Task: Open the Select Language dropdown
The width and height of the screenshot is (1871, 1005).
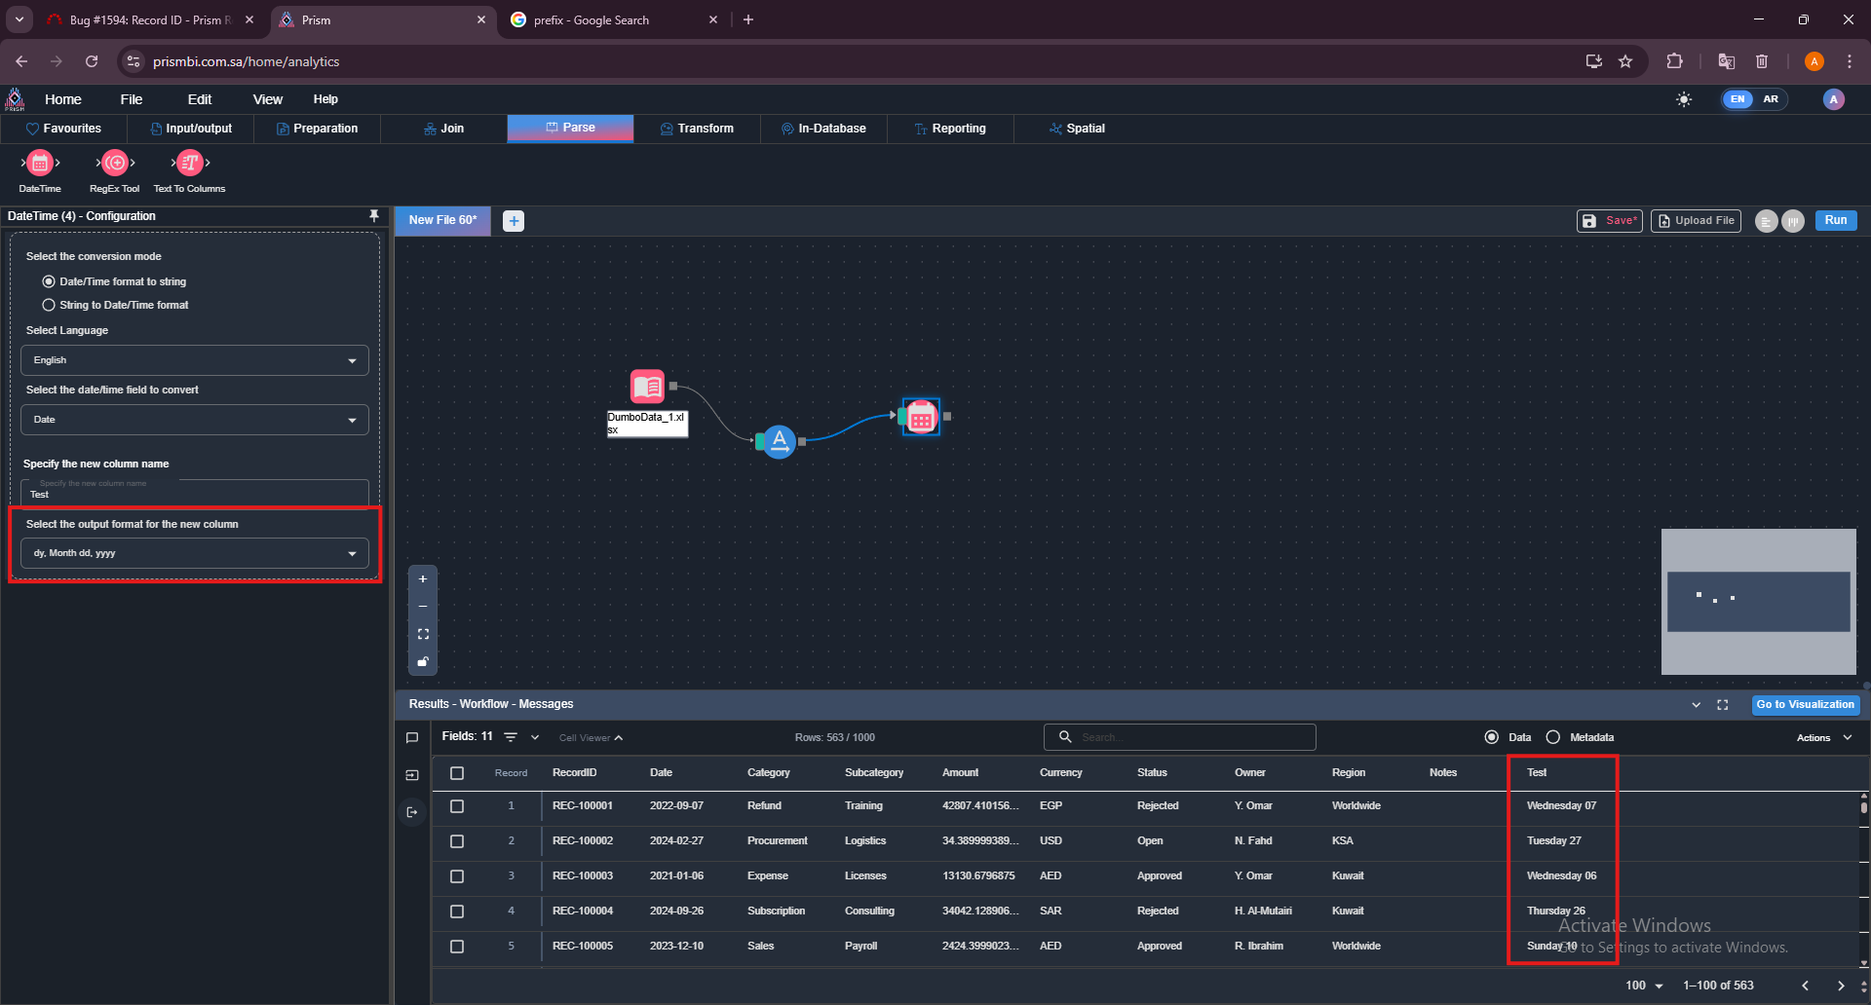Action: coord(195,360)
